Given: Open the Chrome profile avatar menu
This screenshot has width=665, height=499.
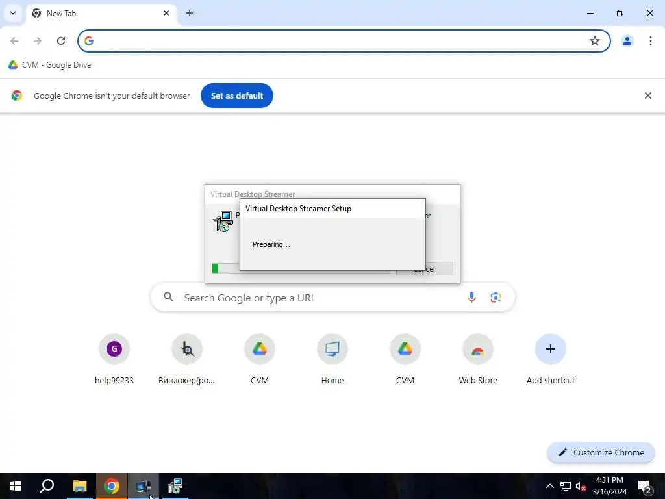Looking at the screenshot, I should click(627, 41).
